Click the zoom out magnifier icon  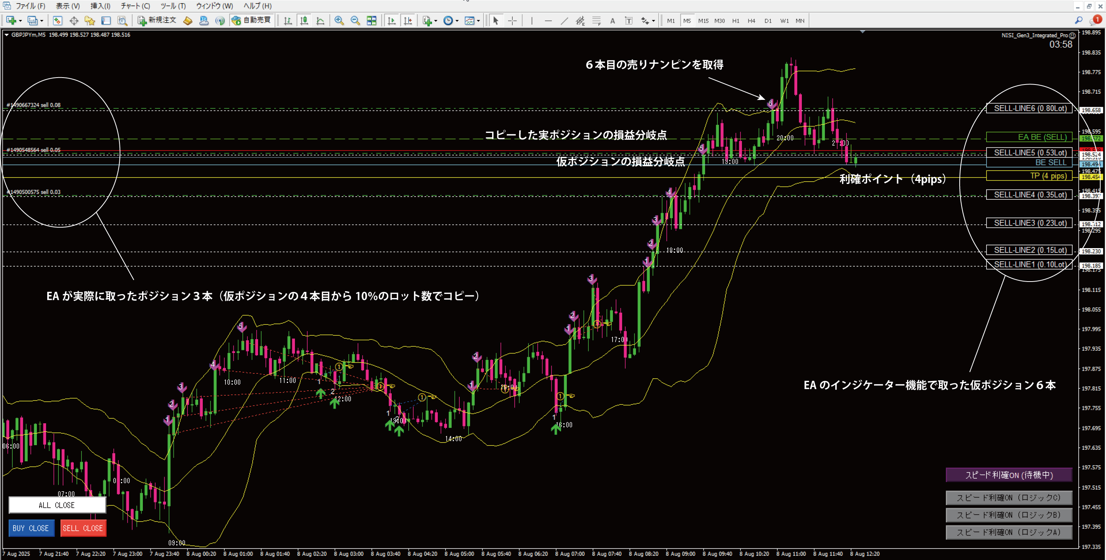click(x=355, y=21)
